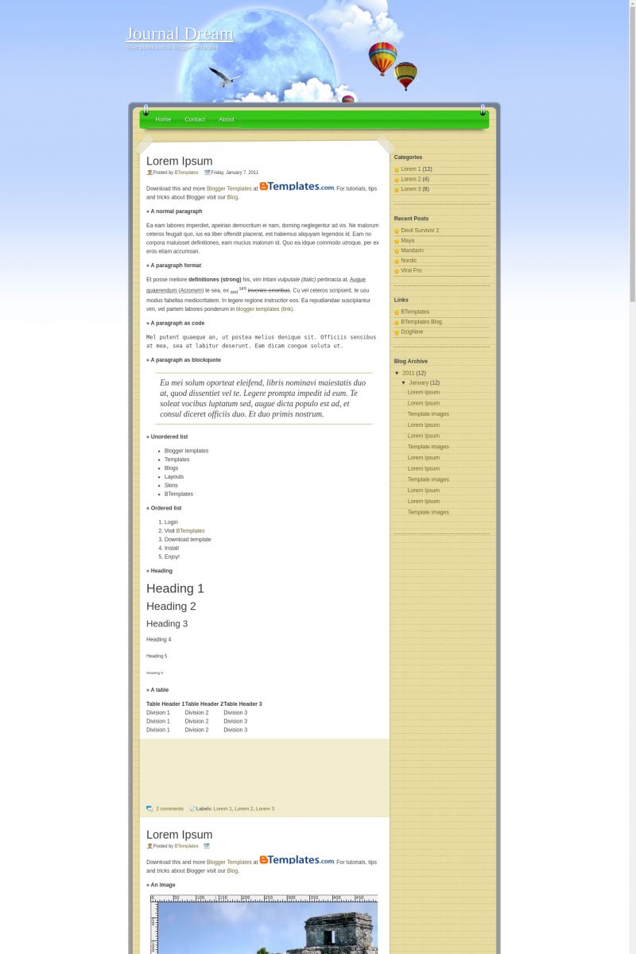Viewport: 636px width, 954px height.
Task: Click the comments speech bubble icon
Action: 149,809
